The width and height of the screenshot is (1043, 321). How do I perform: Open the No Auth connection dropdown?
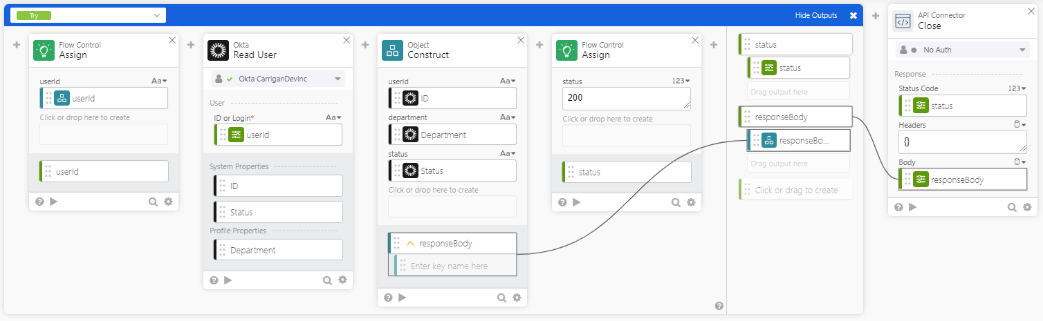coord(1024,50)
